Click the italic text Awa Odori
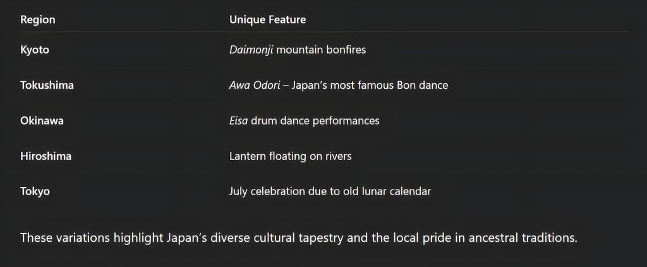This screenshot has width=647, height=267. tap(255, 86)
